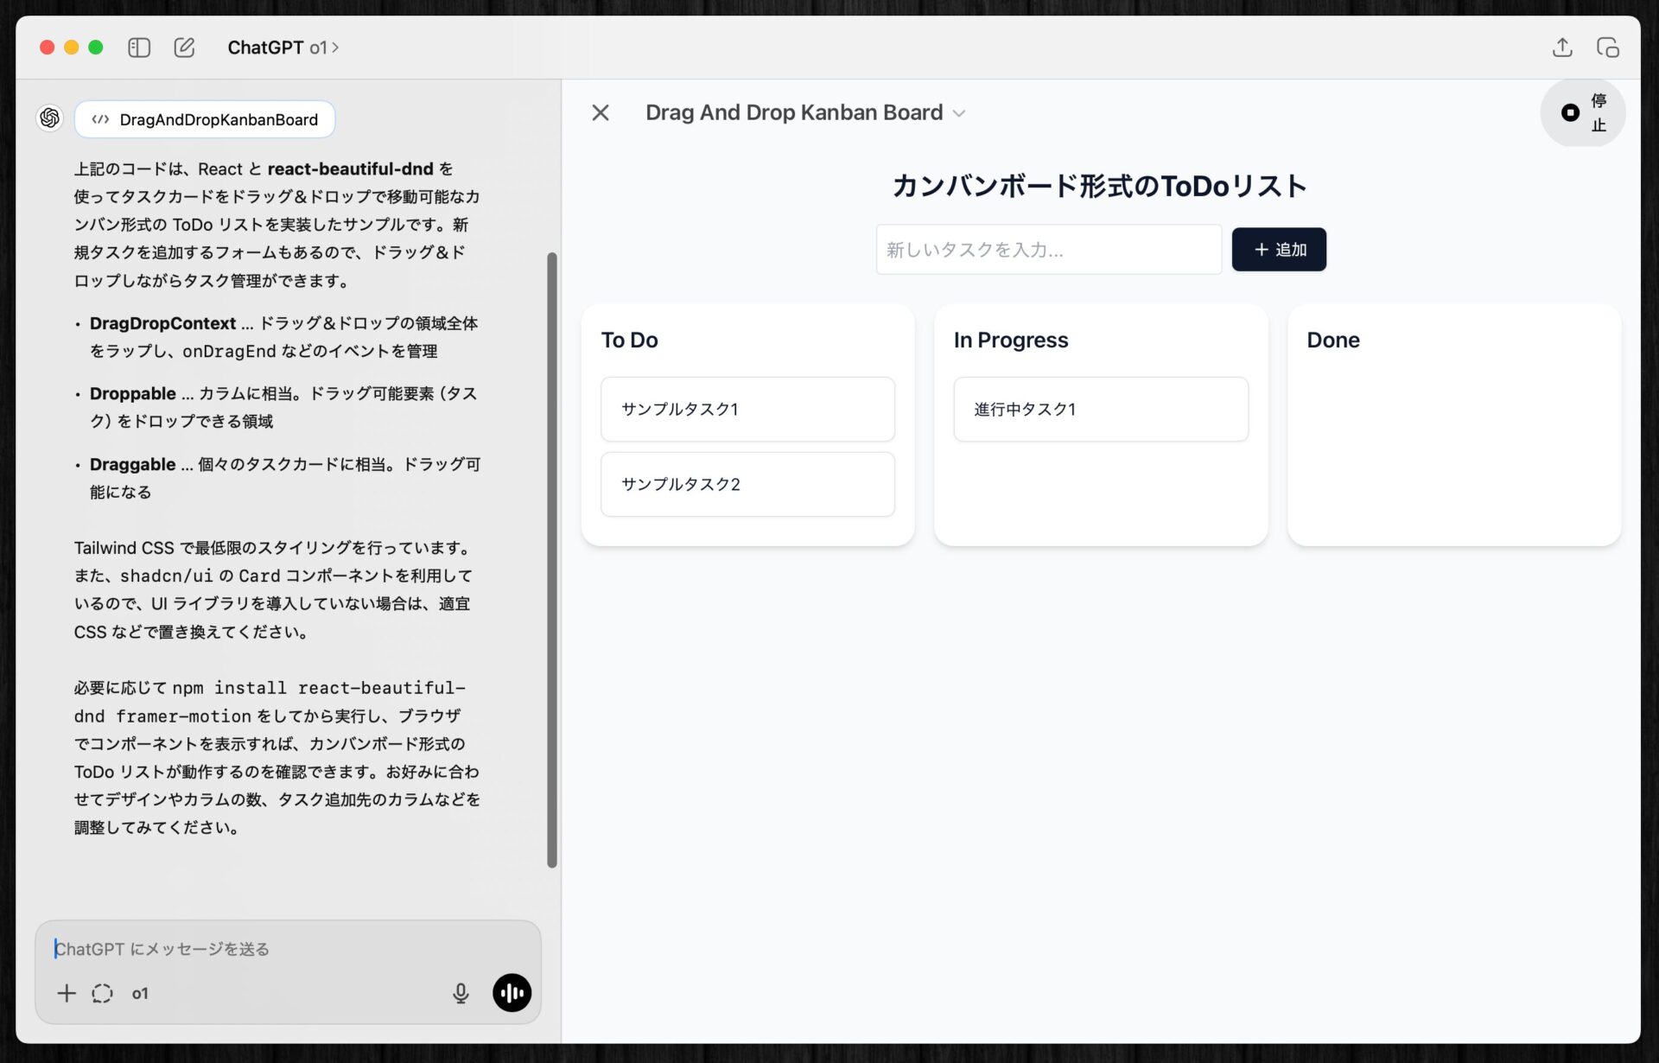The height and width of the screenshot is (1063, 1659).
Task: Click the new task input field
Action: pyautogui.click(x=1048, y=250)
